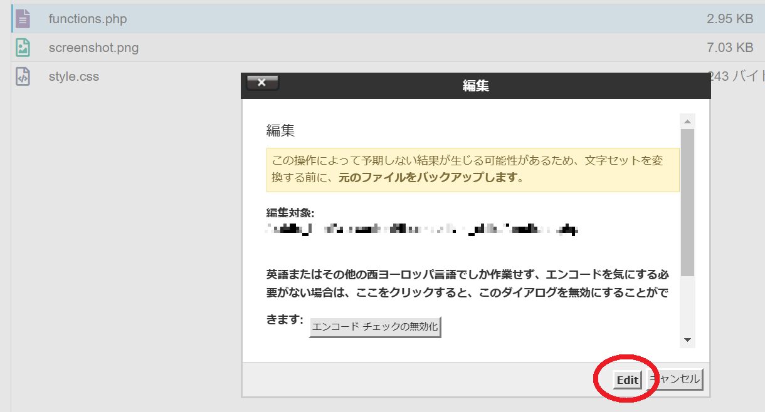
Task: Click the screenshot.png image file icon
Action: 23,48
